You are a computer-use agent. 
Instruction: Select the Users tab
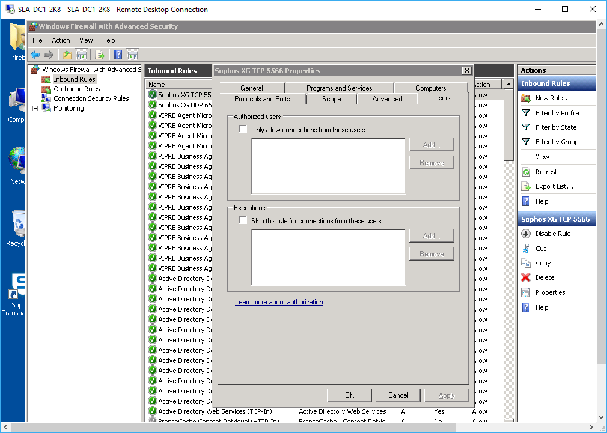pyautogui.click(x=442, y=98)
